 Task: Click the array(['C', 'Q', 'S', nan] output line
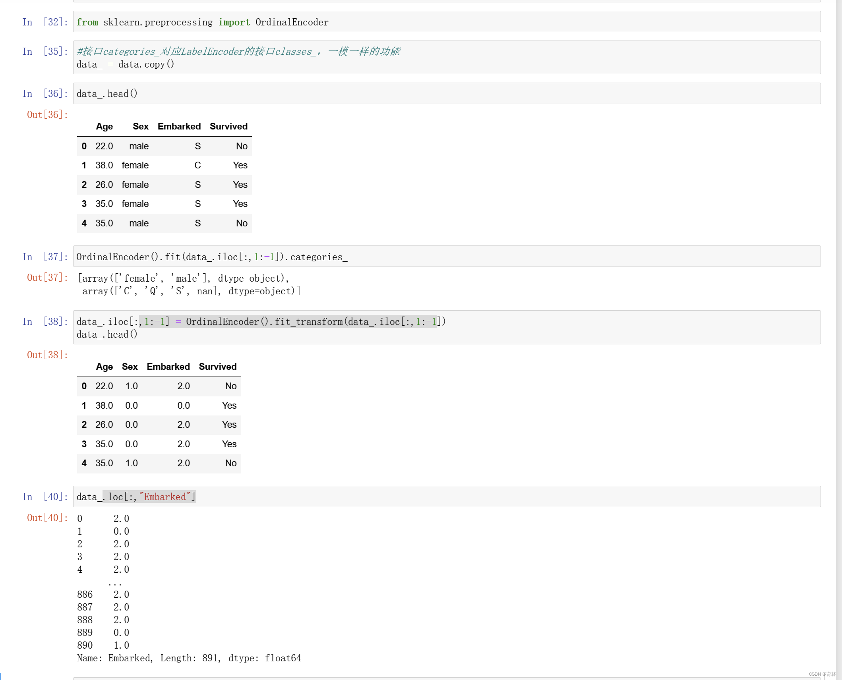(191, 291)
